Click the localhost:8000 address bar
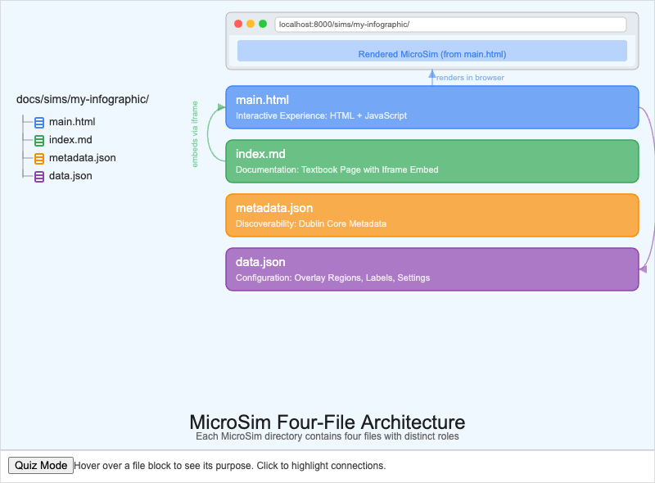 450,24
